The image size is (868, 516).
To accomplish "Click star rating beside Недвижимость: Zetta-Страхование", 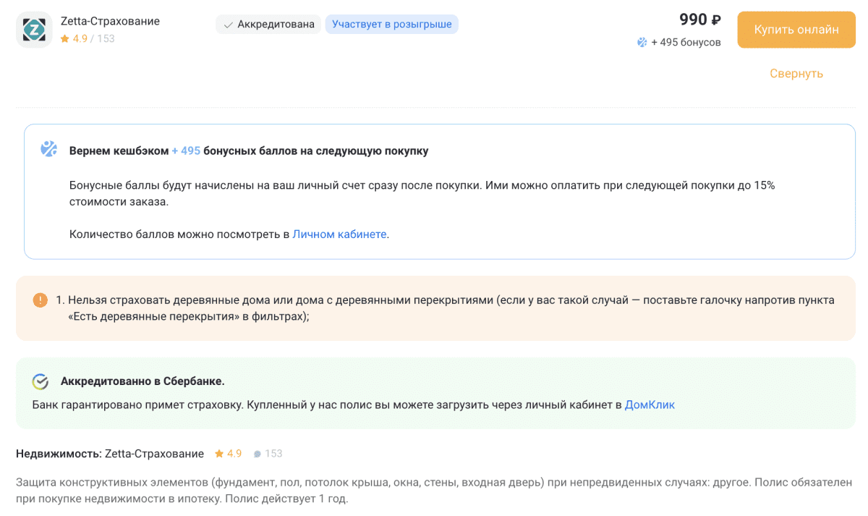I will tap(228, 454).
